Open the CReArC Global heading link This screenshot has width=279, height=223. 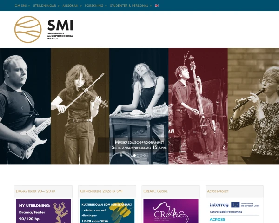155,191
